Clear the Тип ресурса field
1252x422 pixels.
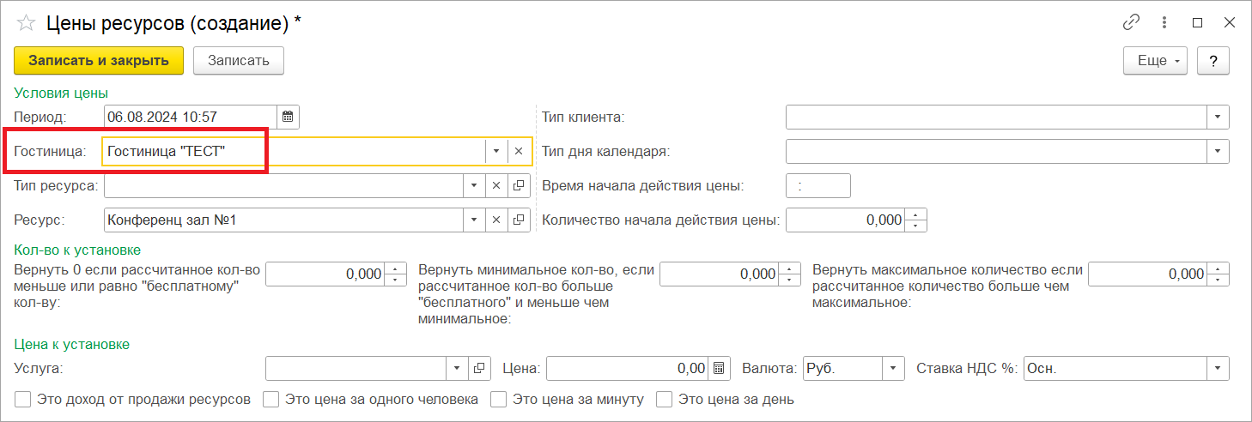tap(496, 185)
